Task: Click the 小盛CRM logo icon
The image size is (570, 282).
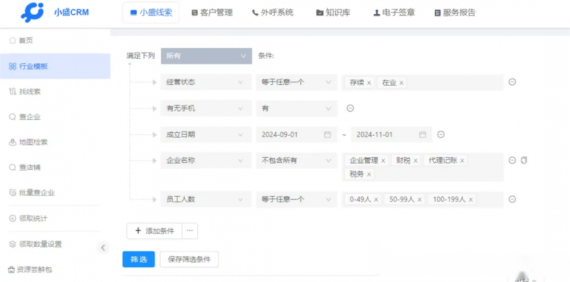Action: coord(32,13)
